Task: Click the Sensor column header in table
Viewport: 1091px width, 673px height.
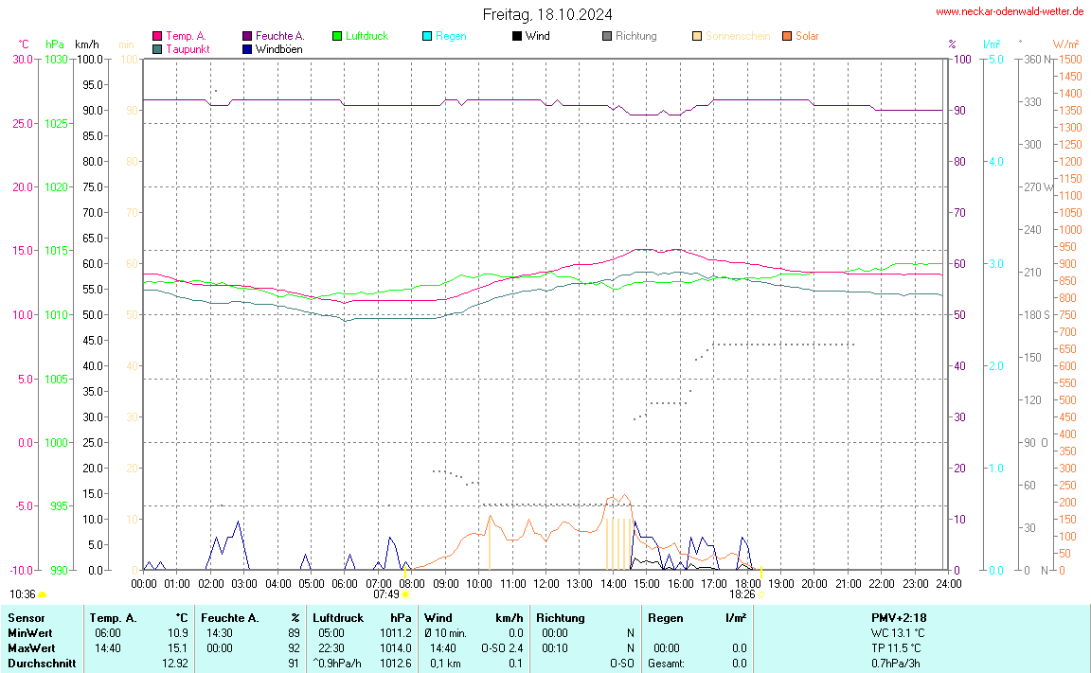Action: (26, 617)
